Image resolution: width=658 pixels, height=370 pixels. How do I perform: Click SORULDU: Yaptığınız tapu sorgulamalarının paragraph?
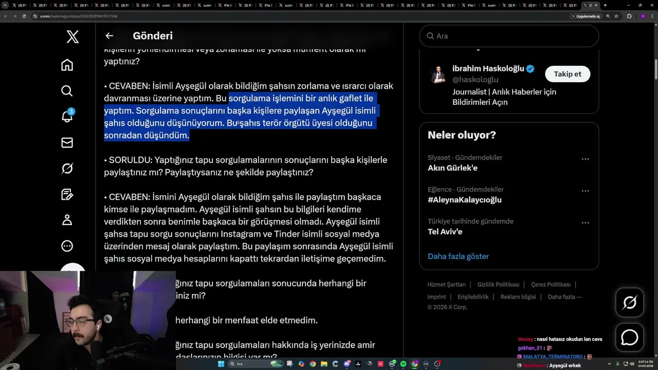245,166
